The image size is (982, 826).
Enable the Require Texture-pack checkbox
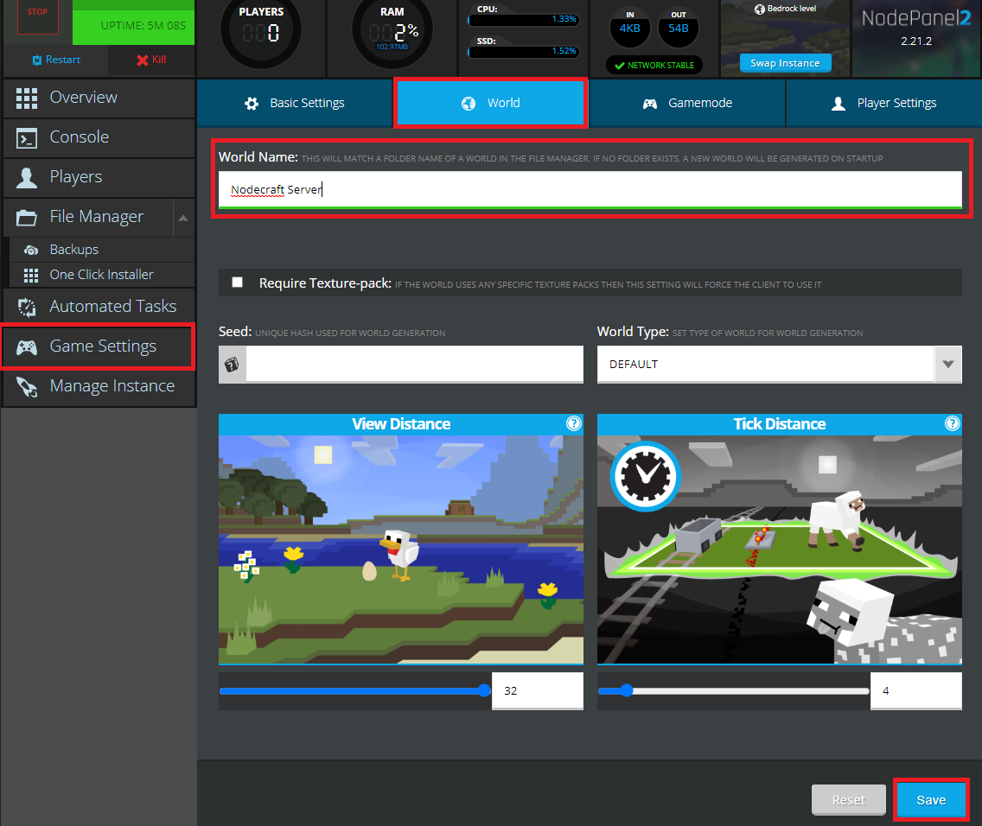click(x=238, y=283)
